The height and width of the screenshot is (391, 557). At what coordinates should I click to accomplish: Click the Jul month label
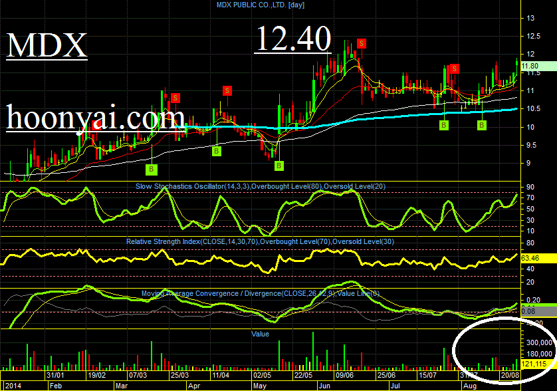395,386
